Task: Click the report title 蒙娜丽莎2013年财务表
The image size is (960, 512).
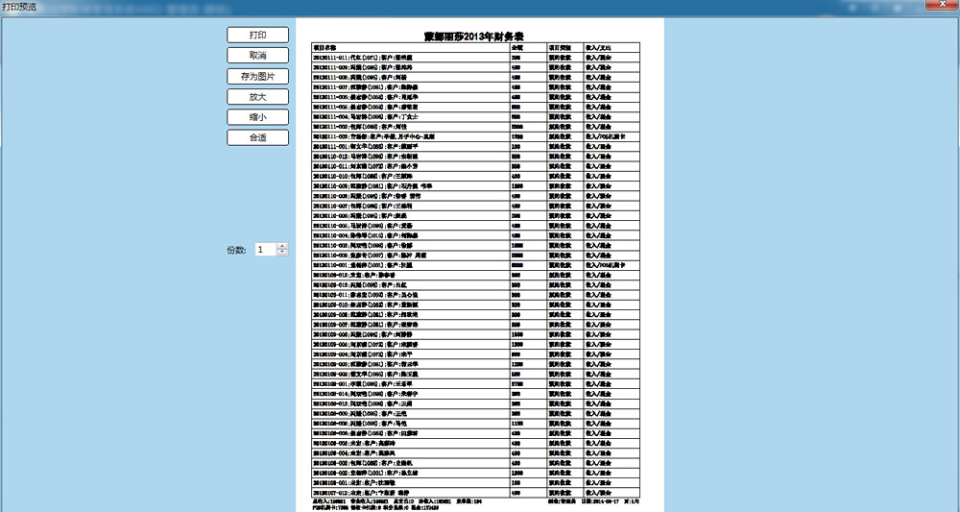Action: click(474, 37)
